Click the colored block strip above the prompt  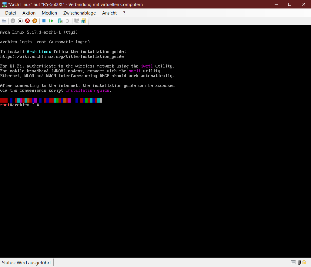[51, 100]
